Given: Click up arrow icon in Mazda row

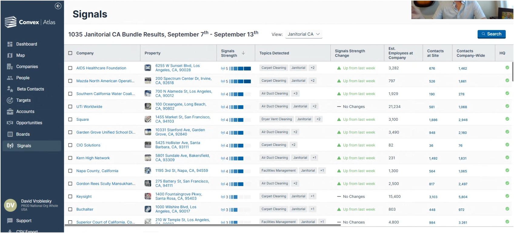Looking at the screenshot, I should (339, 81).
